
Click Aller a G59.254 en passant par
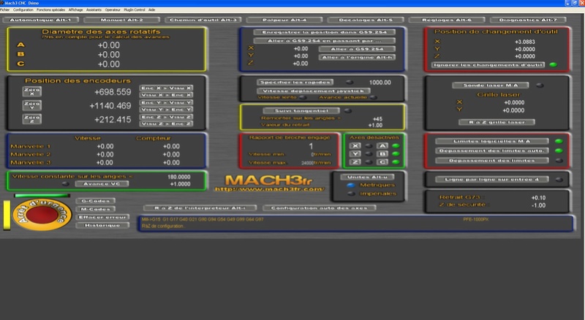pyautogui.click(x=324, y=40)
